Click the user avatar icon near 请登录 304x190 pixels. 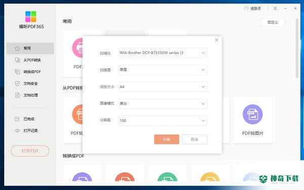[246, 9]
